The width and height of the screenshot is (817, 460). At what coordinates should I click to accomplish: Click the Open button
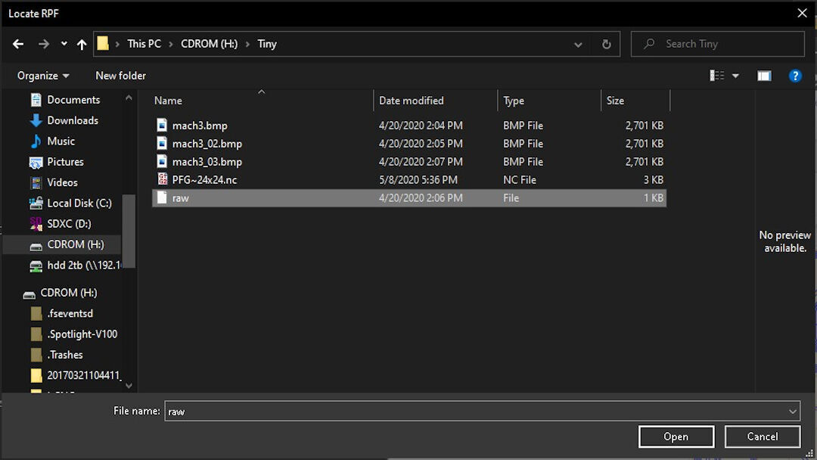tap(676, 437)
